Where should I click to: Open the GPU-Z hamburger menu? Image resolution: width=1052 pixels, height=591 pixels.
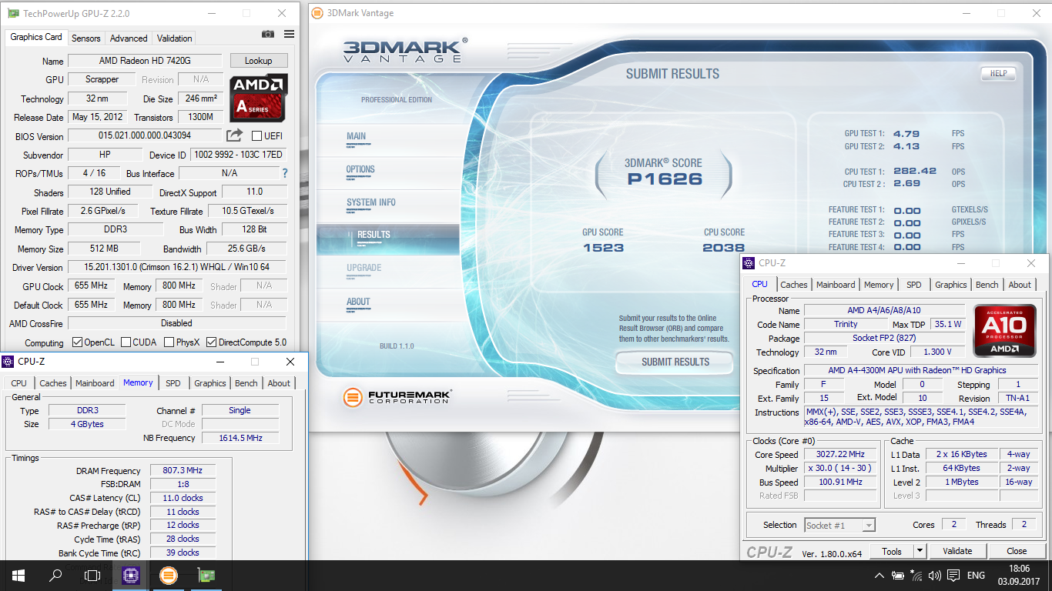(x=289, y=34)
